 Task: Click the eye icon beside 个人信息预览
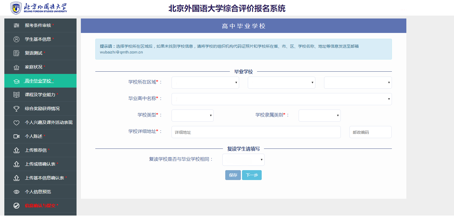[x=16, y=192]
